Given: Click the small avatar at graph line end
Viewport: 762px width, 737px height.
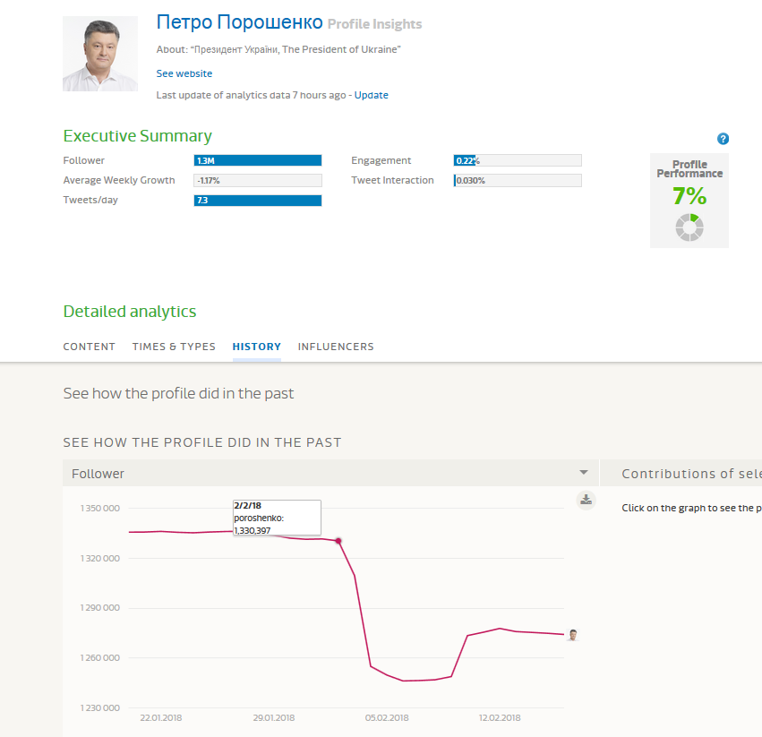Looking at the screenshot, I should [x=572, y=635].
